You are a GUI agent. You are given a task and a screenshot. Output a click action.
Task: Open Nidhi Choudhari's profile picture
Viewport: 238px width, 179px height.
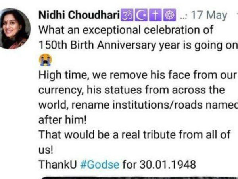[14, 29]
